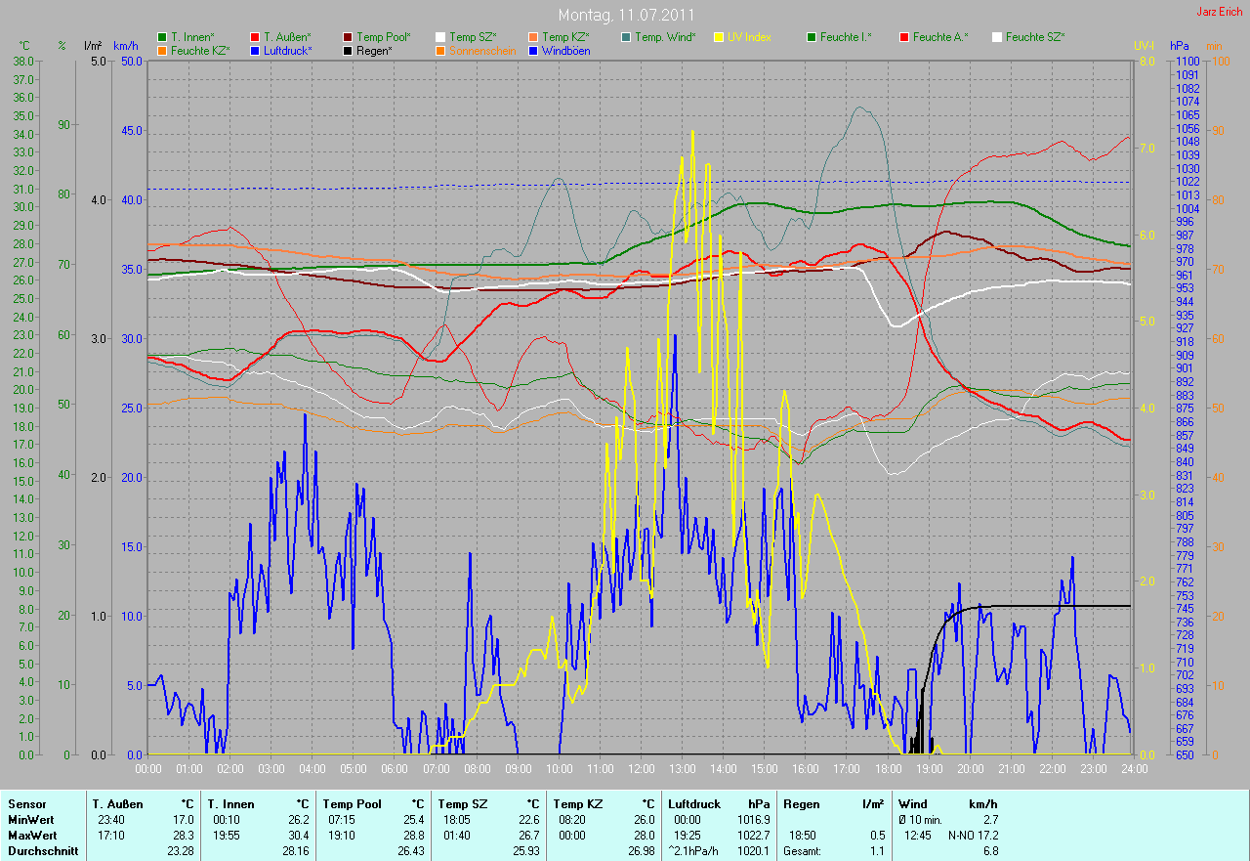This screenshot has height=861, width=1250.
Task: Click the 'l/m²' rain axis unit label
Action: click(93, 46)
